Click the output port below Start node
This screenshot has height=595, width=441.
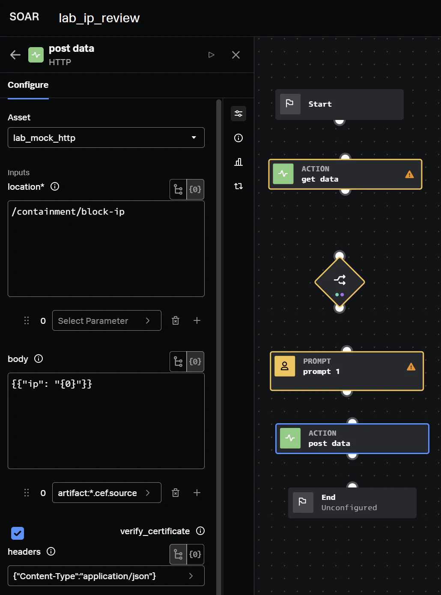pyautogui.click(x=340, y=121)
